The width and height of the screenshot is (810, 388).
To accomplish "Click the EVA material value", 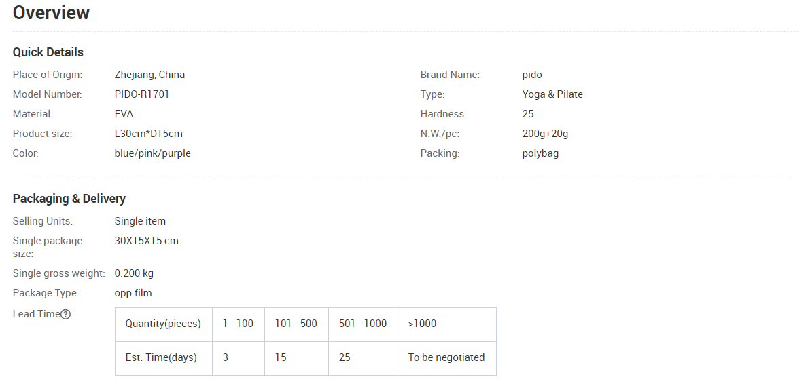I will [124, 114].
